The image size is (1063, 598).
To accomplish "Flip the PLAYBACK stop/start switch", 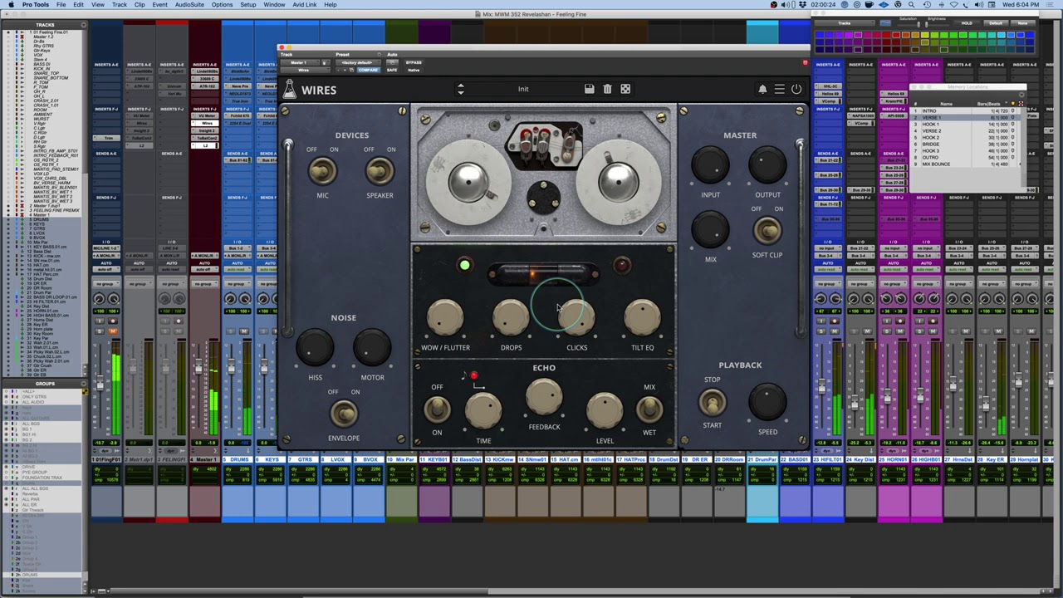I will 712,402.
